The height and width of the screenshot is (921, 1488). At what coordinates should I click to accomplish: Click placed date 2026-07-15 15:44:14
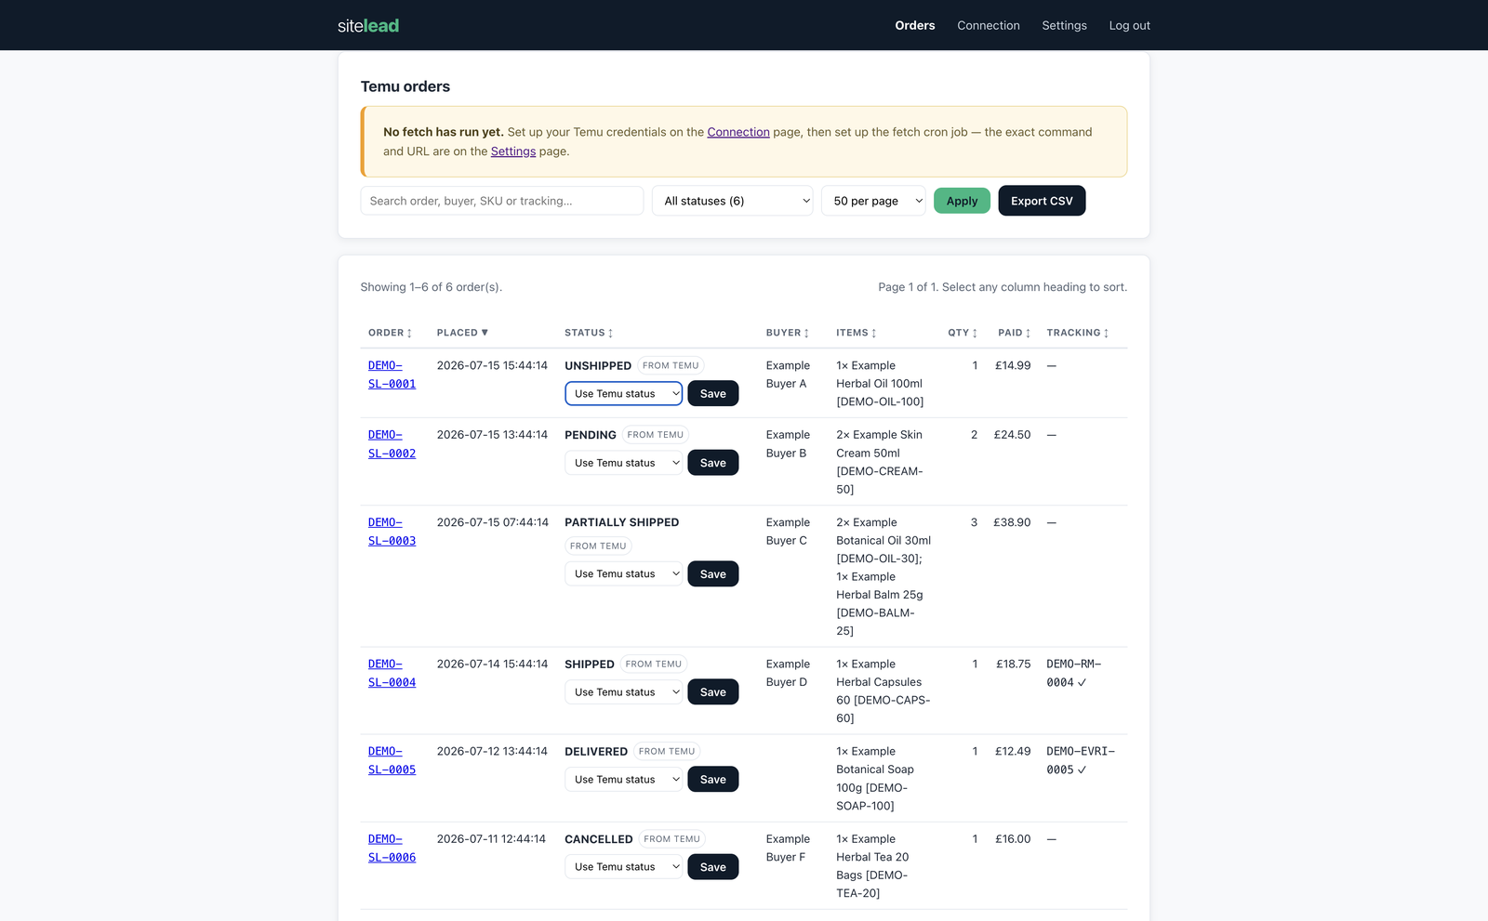[492, 366]
